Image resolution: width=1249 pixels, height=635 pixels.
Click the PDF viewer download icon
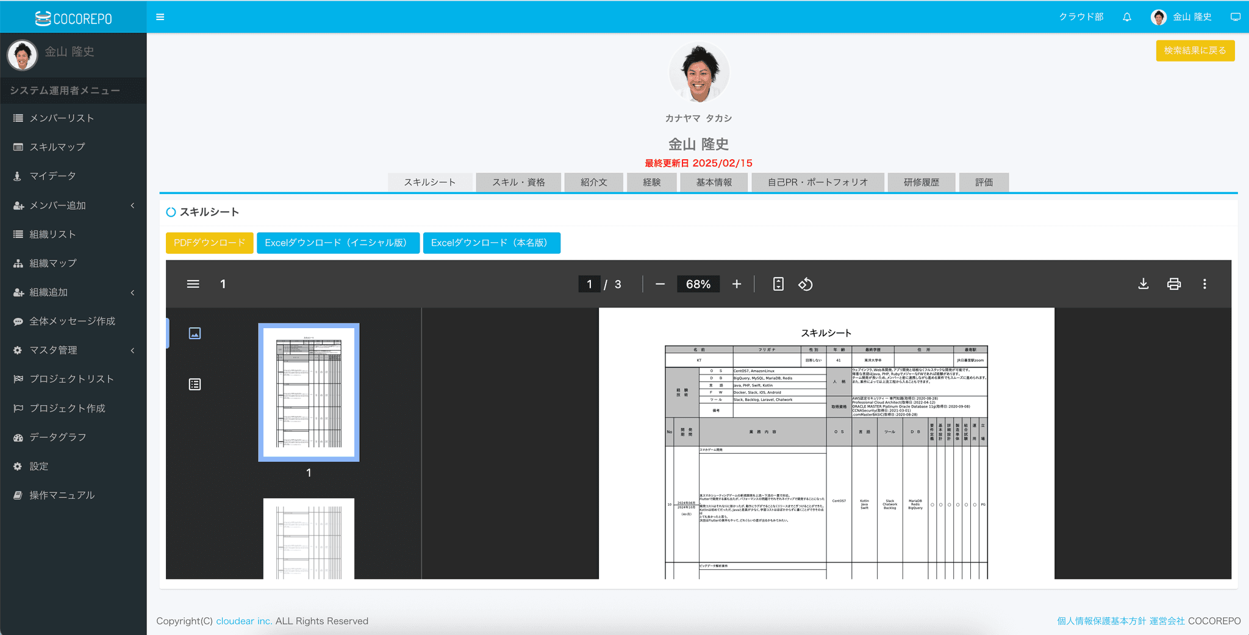[x=1143, y=284]
